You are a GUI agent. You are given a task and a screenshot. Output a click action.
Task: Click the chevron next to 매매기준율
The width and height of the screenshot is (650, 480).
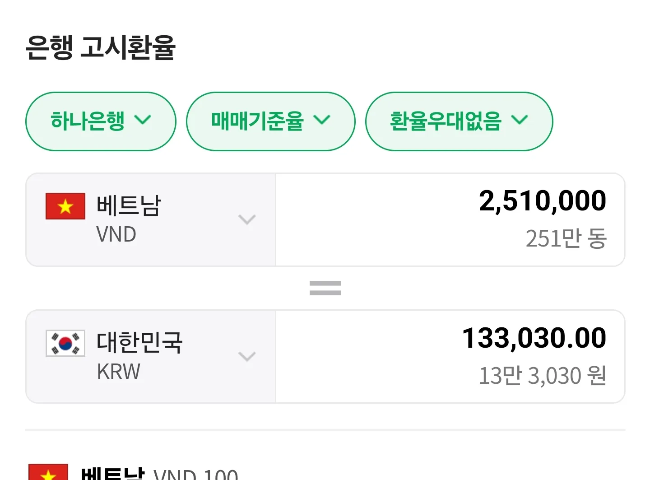point(322,120)
